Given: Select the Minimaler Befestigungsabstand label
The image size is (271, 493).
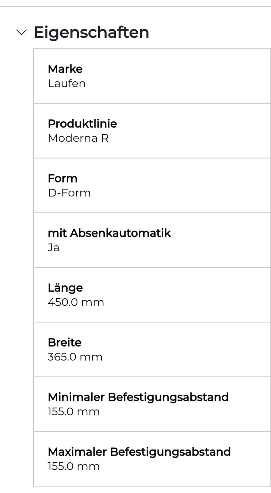Looking at the screenshot, I should (x=138, y=397).
